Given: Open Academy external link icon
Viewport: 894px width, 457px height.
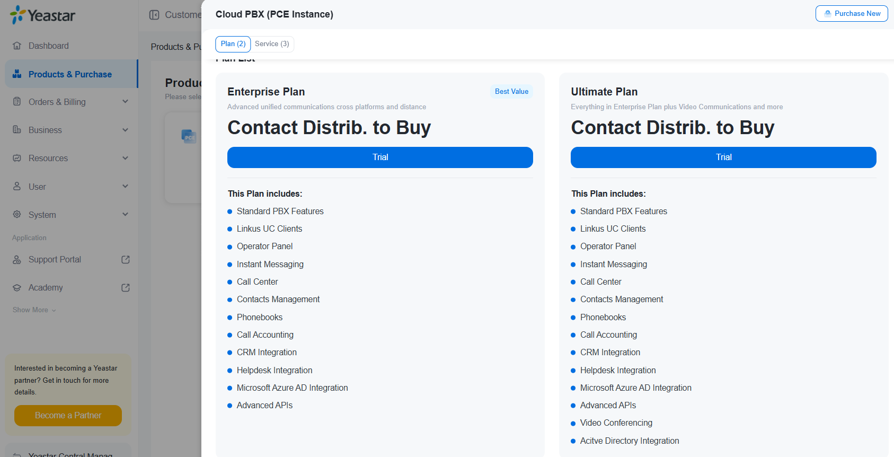Looking at the screenshot, I should click(126, 288).
